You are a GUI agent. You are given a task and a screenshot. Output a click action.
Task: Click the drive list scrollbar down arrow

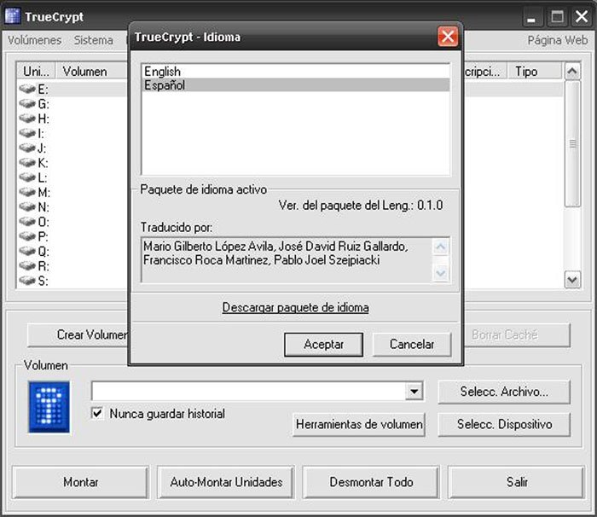tap(572, 280)
